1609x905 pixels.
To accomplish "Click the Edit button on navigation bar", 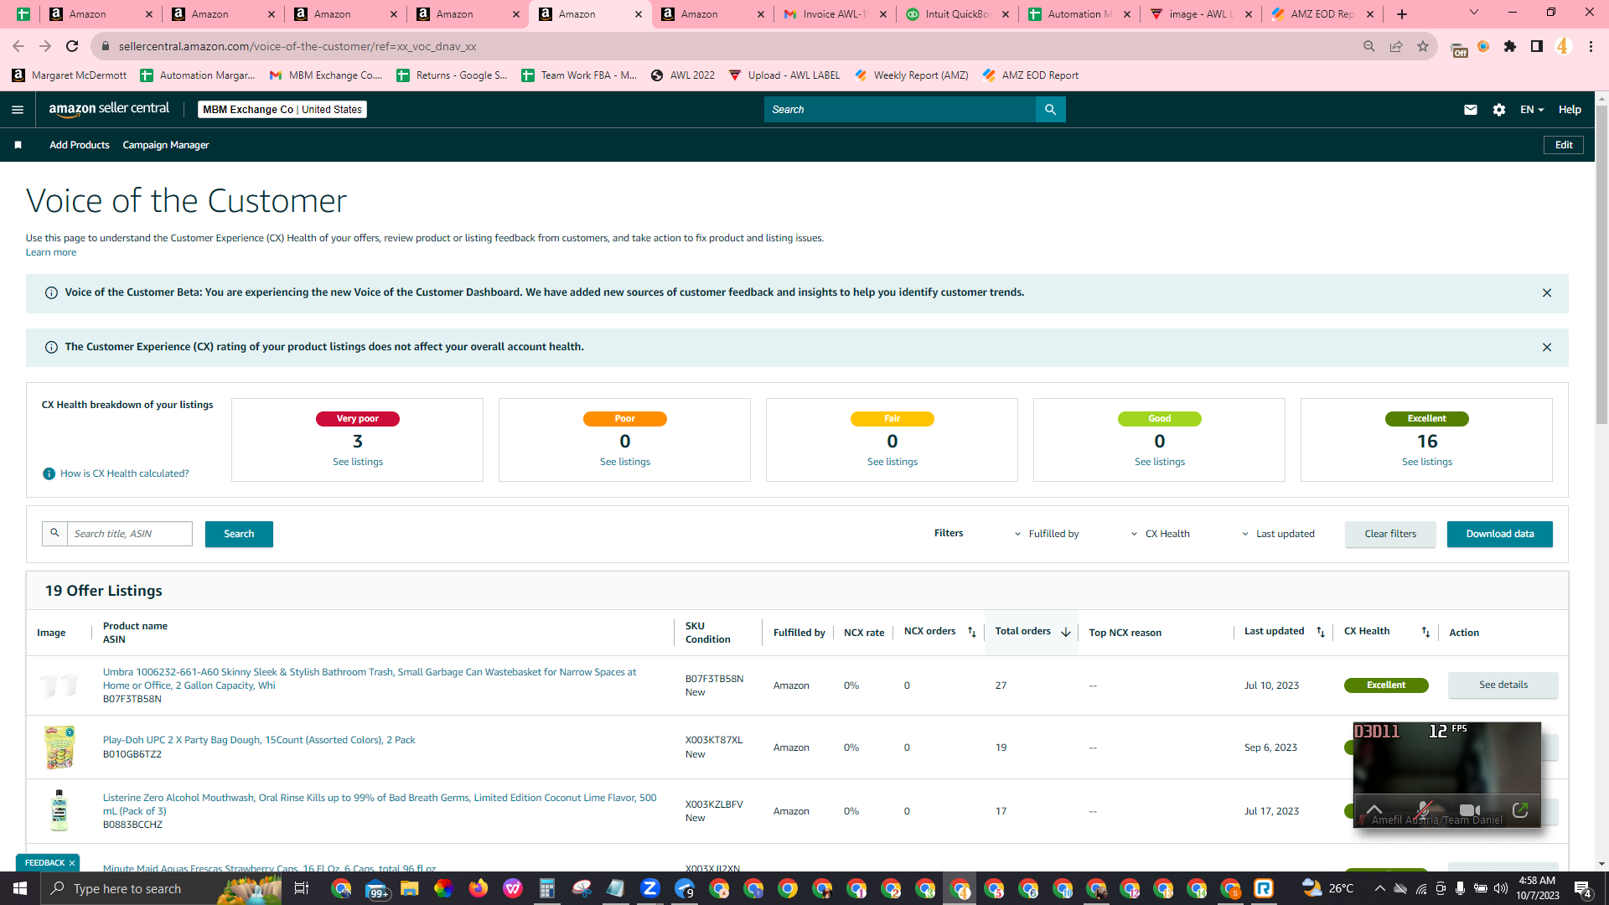I will click(1564, 145).
